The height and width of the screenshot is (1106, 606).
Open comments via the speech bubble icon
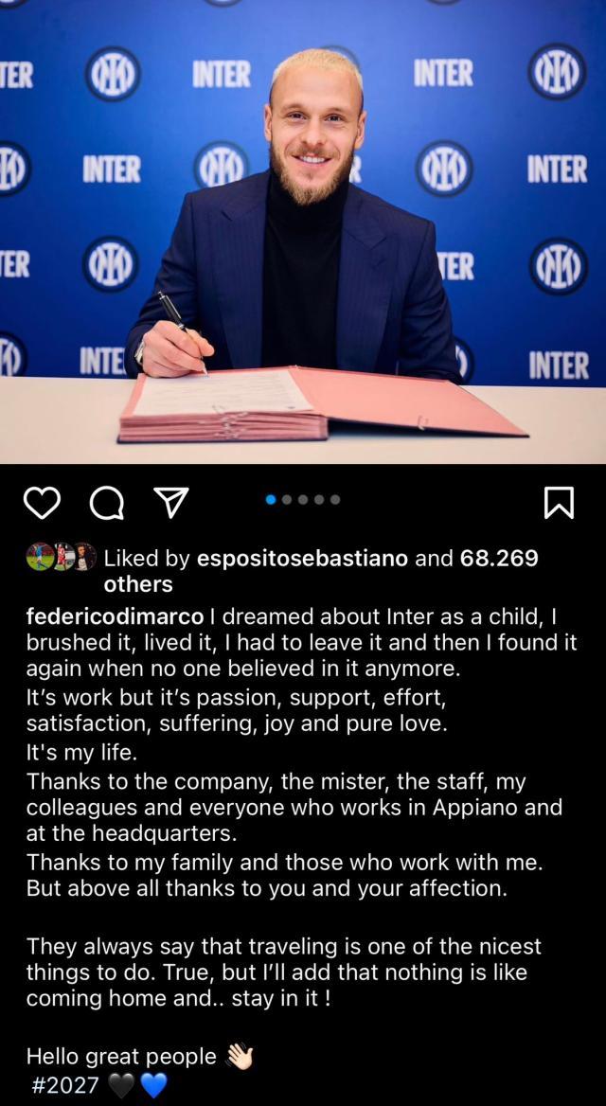106,503
